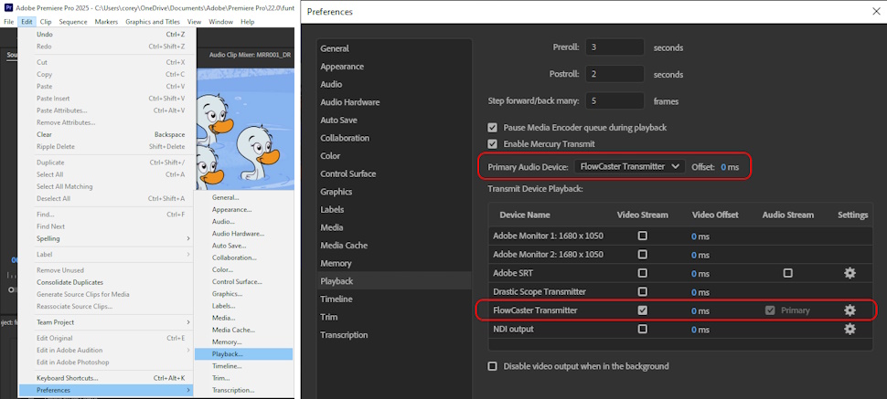Screen dimensions: 887x399
Task: Uncheck FlowCaster Transmitter video stream
Action: [642, 310]
